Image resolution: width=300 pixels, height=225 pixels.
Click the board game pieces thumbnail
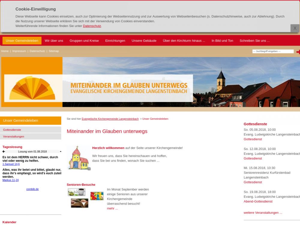pyautogui.click(x=97, y=196)
